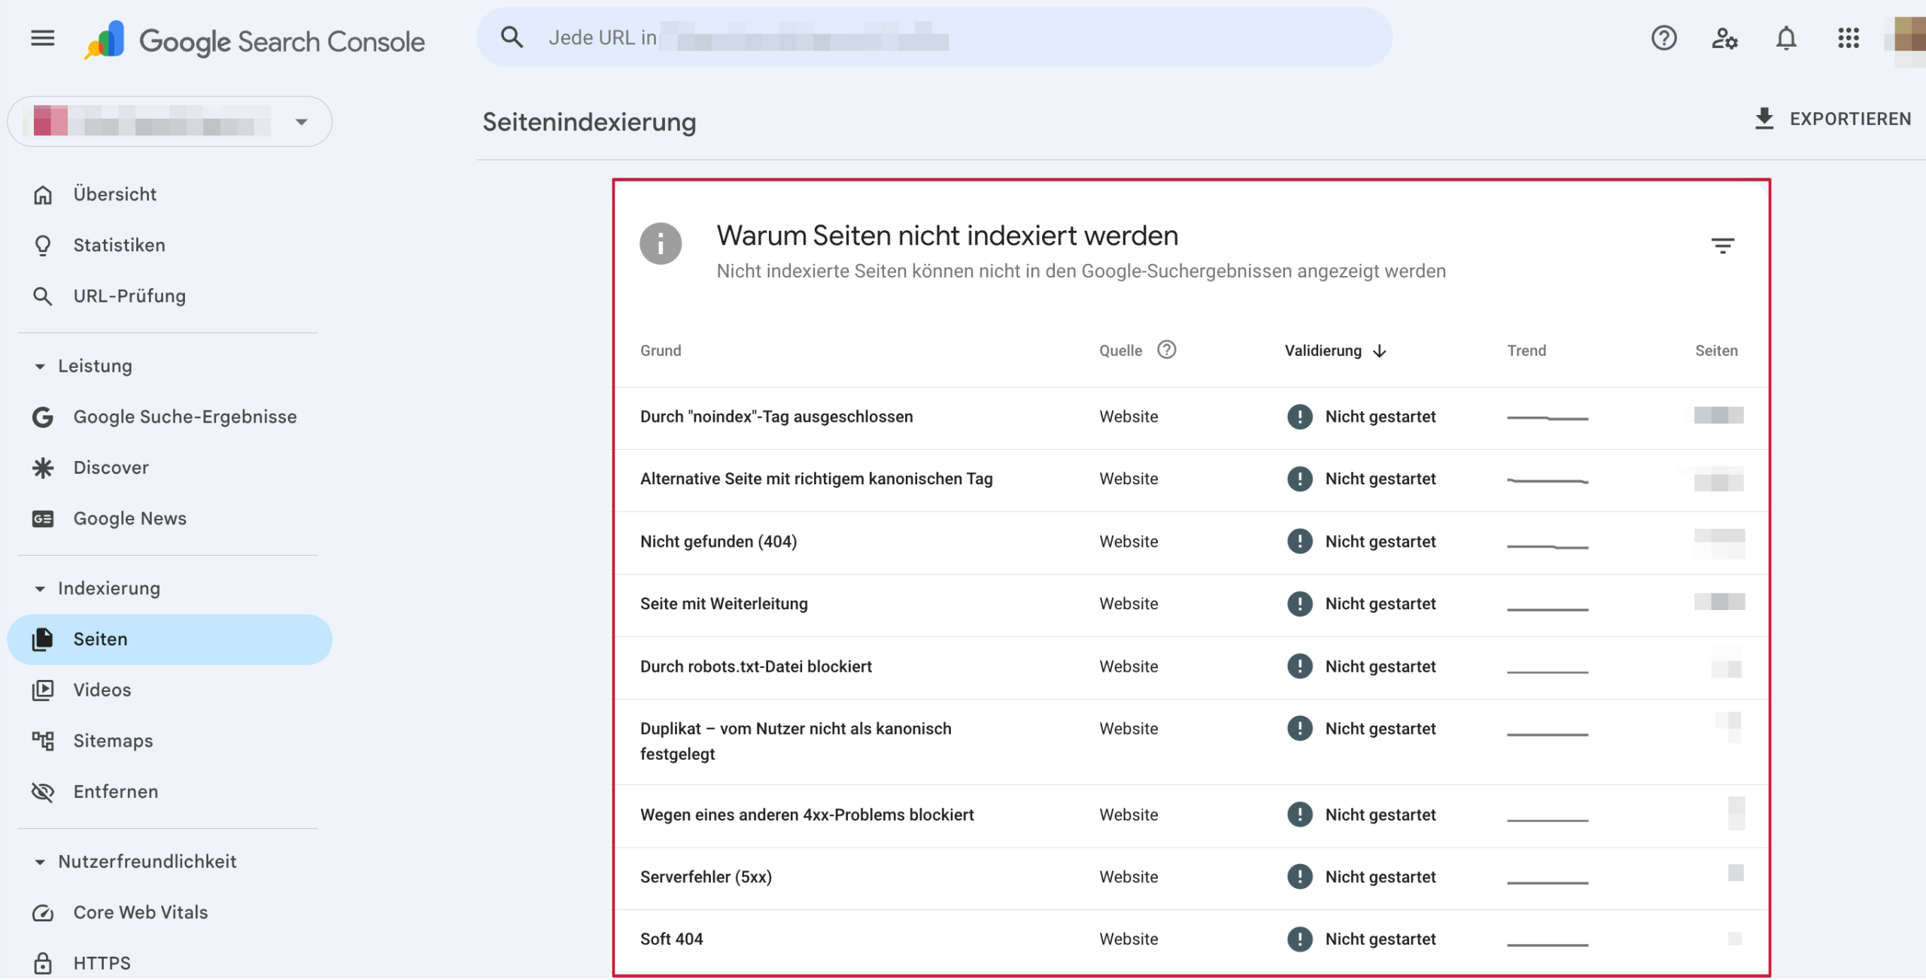
Task: Open the table filter options
Action: (1724, 245)
